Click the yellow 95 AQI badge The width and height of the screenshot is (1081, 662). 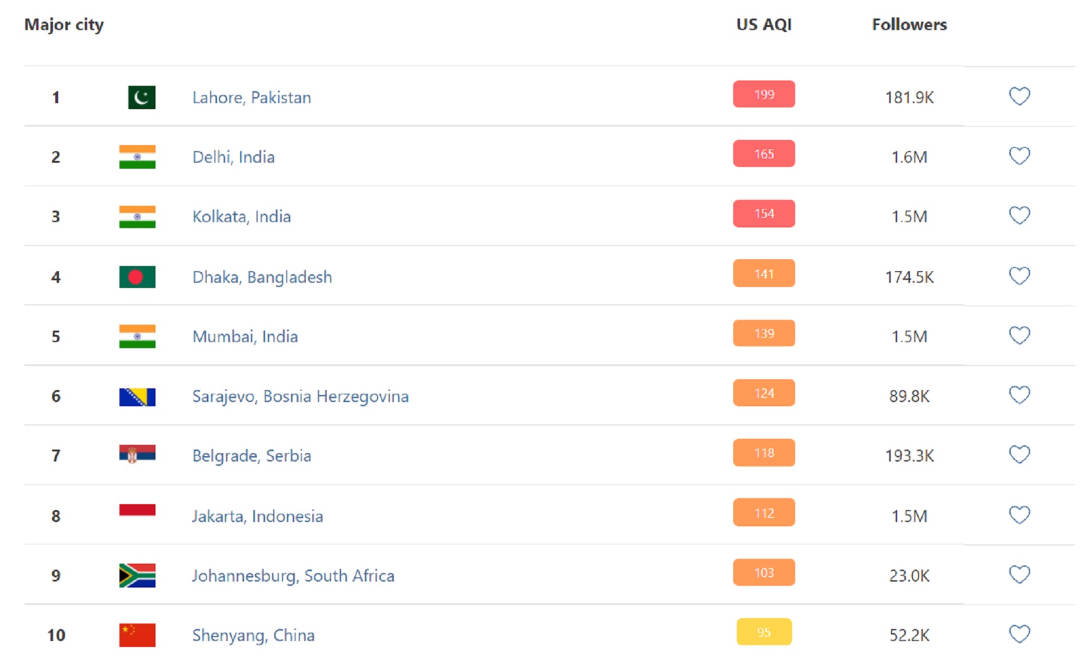coord(764,632)
